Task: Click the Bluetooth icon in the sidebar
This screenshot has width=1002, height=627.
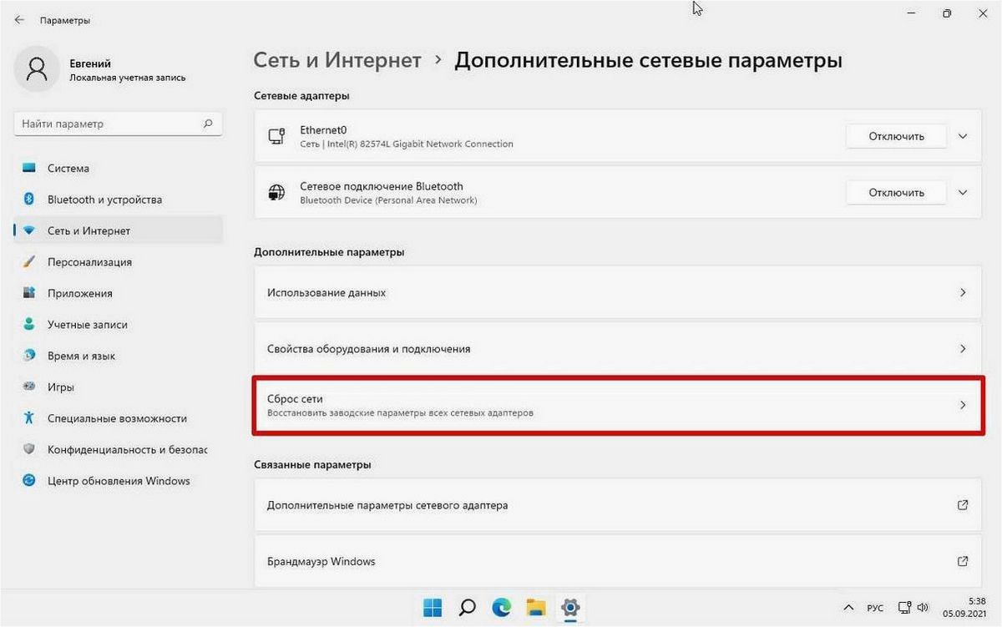Action: [x=29, y=200]
